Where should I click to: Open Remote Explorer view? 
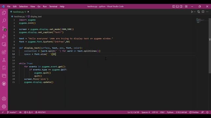pos(4,44)
